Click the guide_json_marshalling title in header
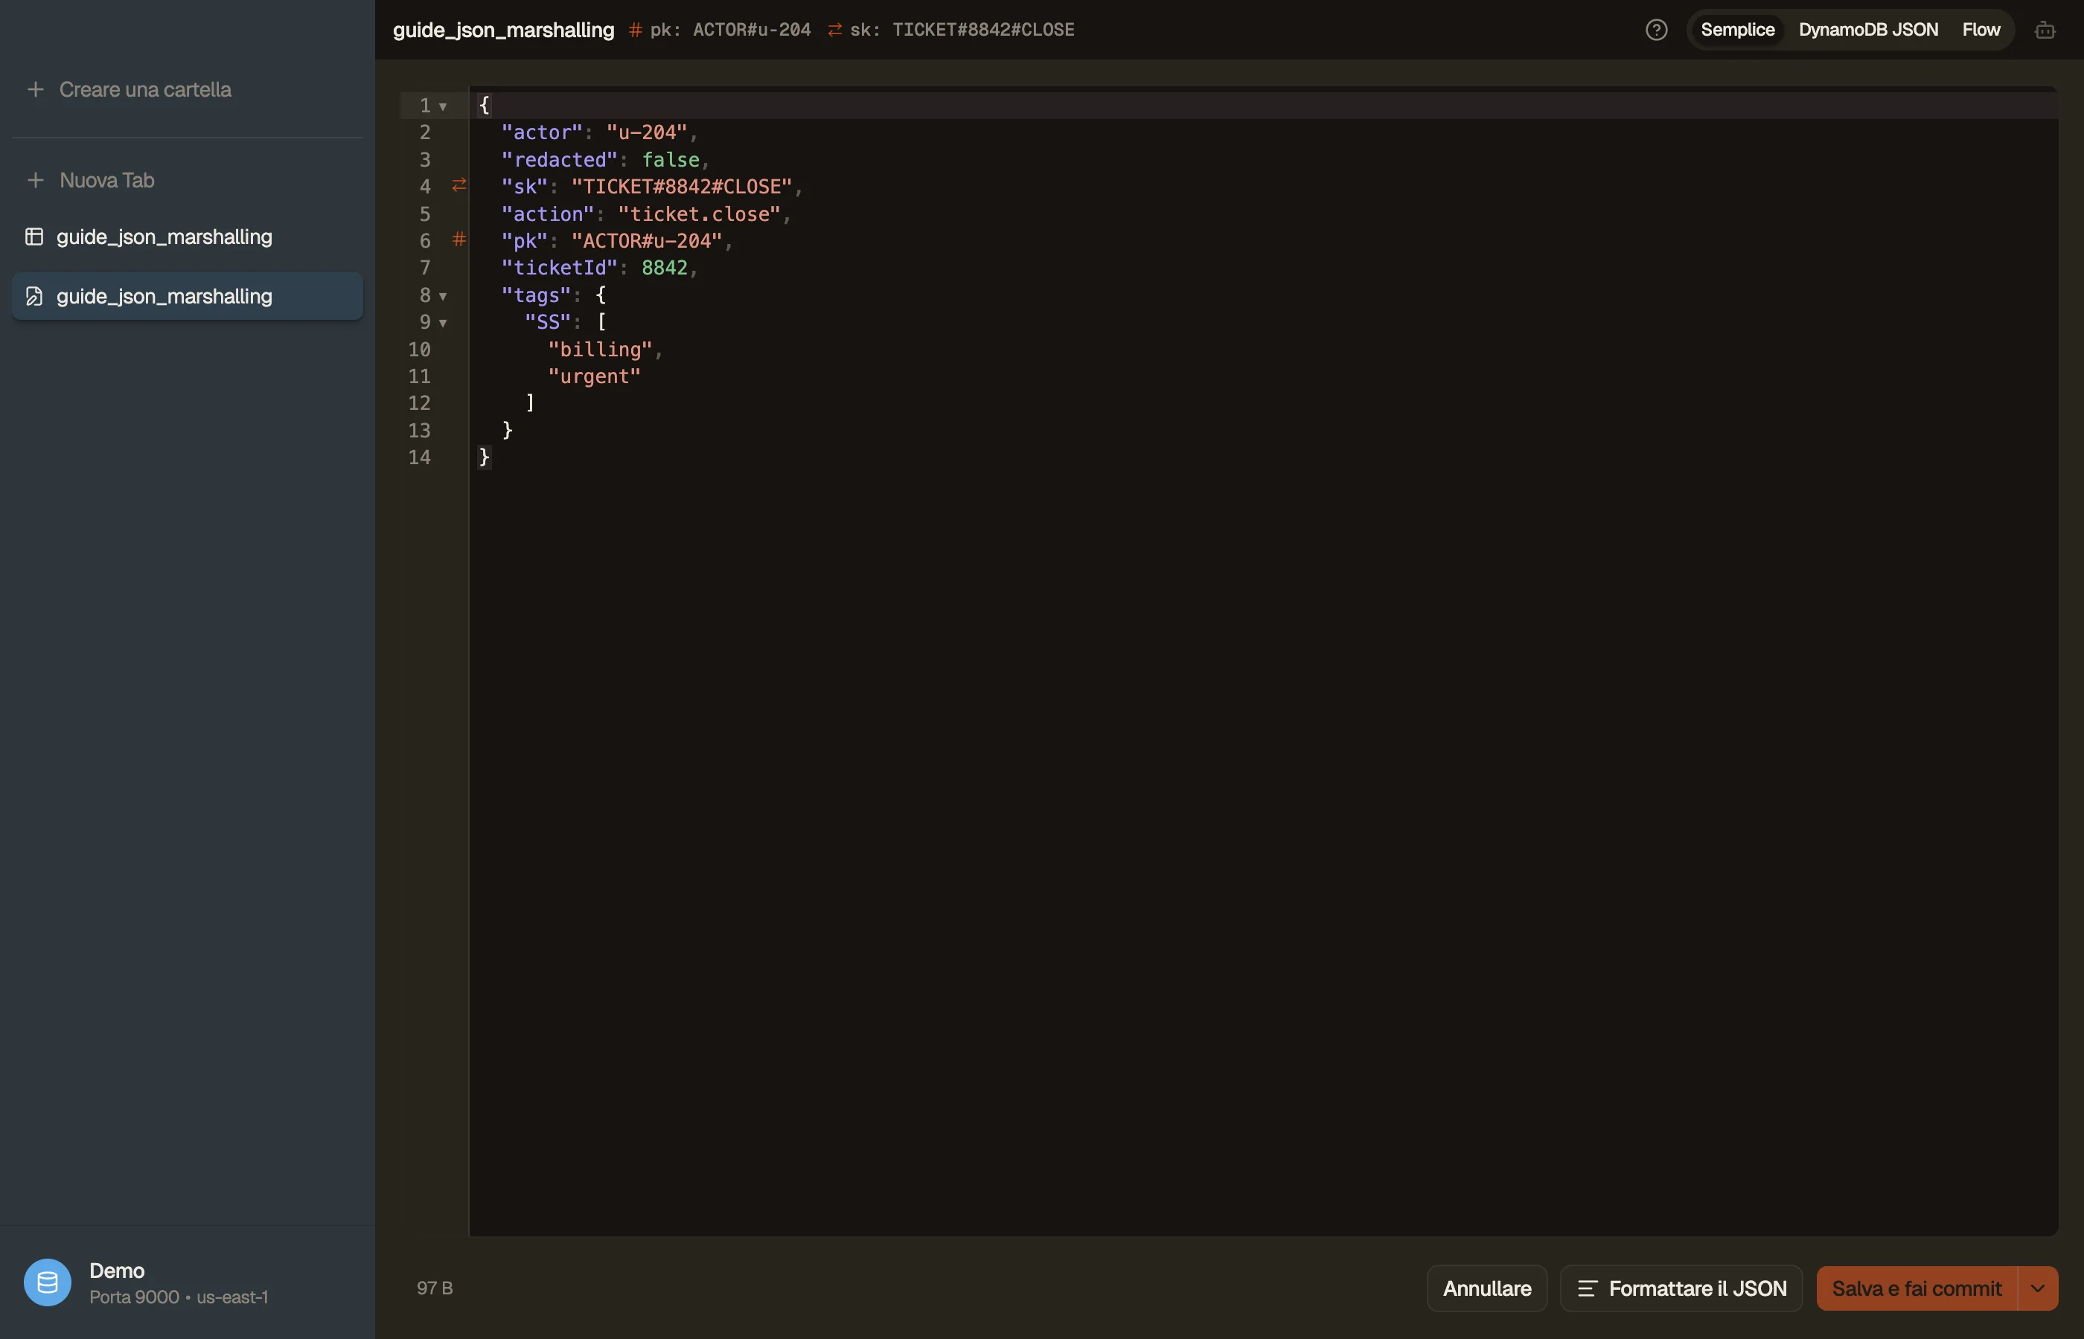This screenshot has width=2084, height=1339. click(x=504, y=30)
